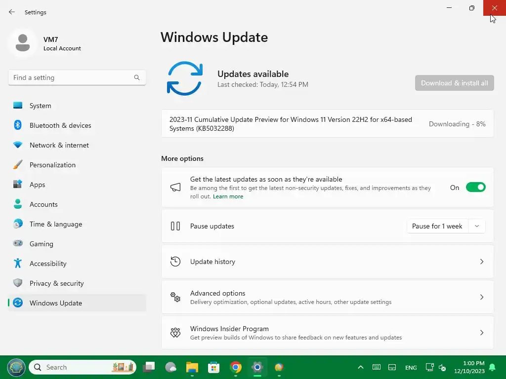Image resolution: width=506 pixels, height=379 pixels.
Task: Go back with the Settings back arrow
Action: tap(12, 12)
